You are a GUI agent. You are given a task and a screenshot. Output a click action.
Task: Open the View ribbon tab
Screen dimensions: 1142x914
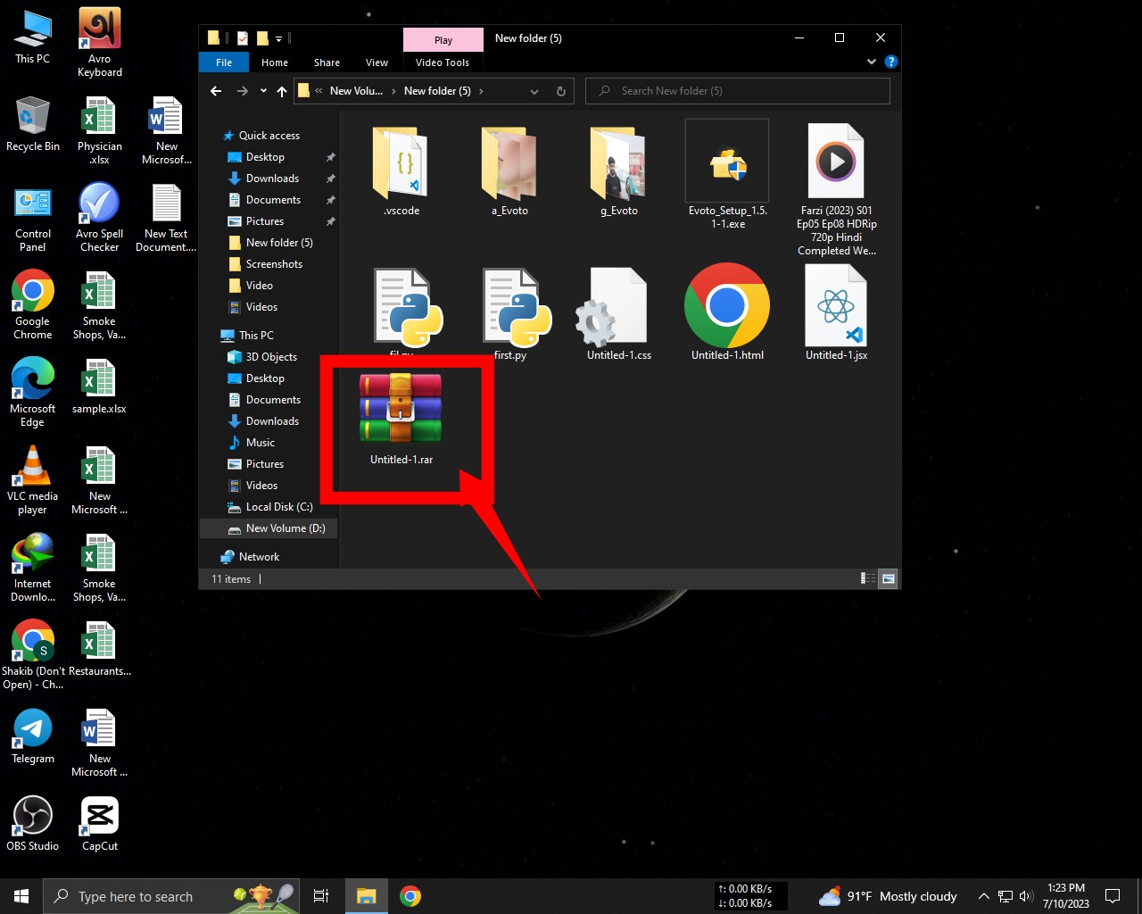tap(377, 62)
